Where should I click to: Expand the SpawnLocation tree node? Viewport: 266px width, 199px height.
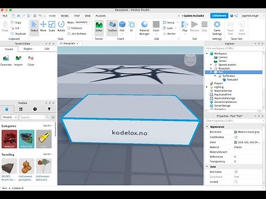point(211,65)
